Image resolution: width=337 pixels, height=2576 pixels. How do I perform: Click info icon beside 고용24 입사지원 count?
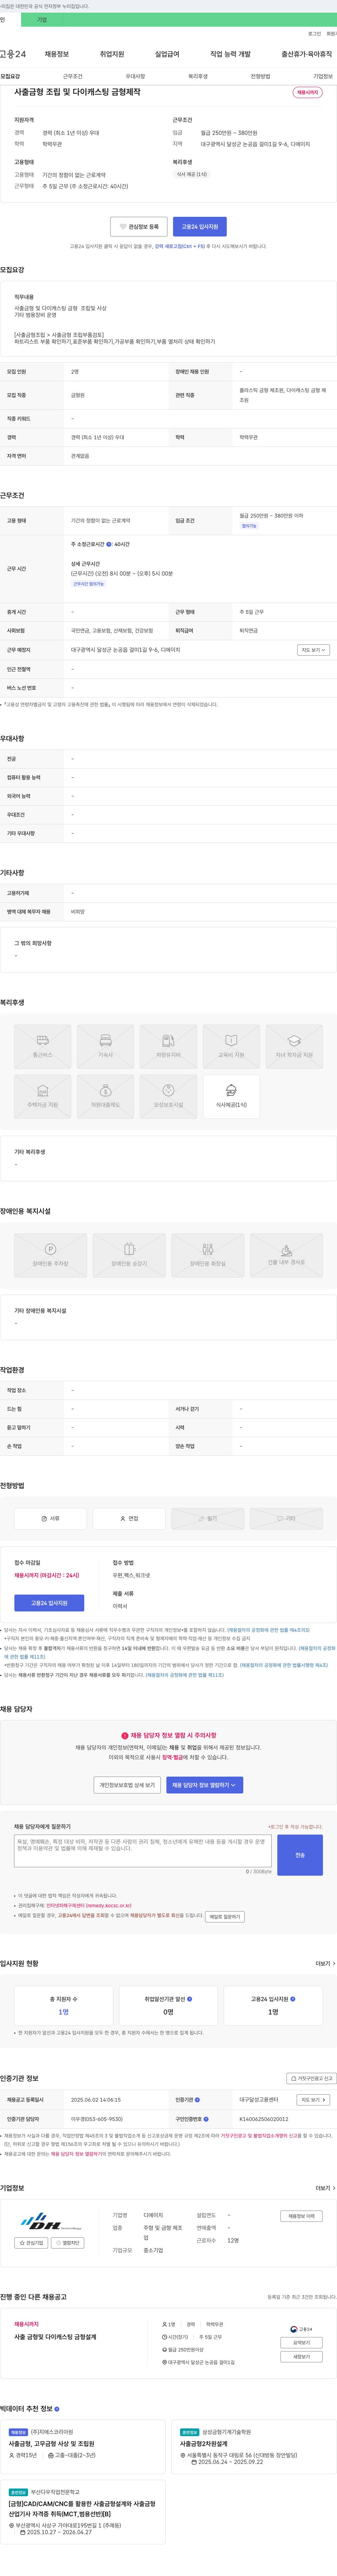tap(293, 1999)
